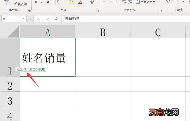Click the Select All corner triangle
Screen dimensions: 190x121
click(14, 32)
